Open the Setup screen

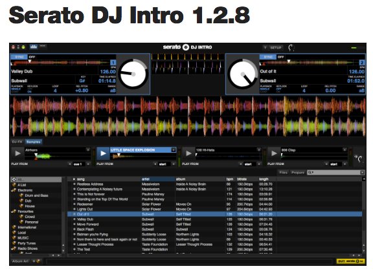point(275,48)
